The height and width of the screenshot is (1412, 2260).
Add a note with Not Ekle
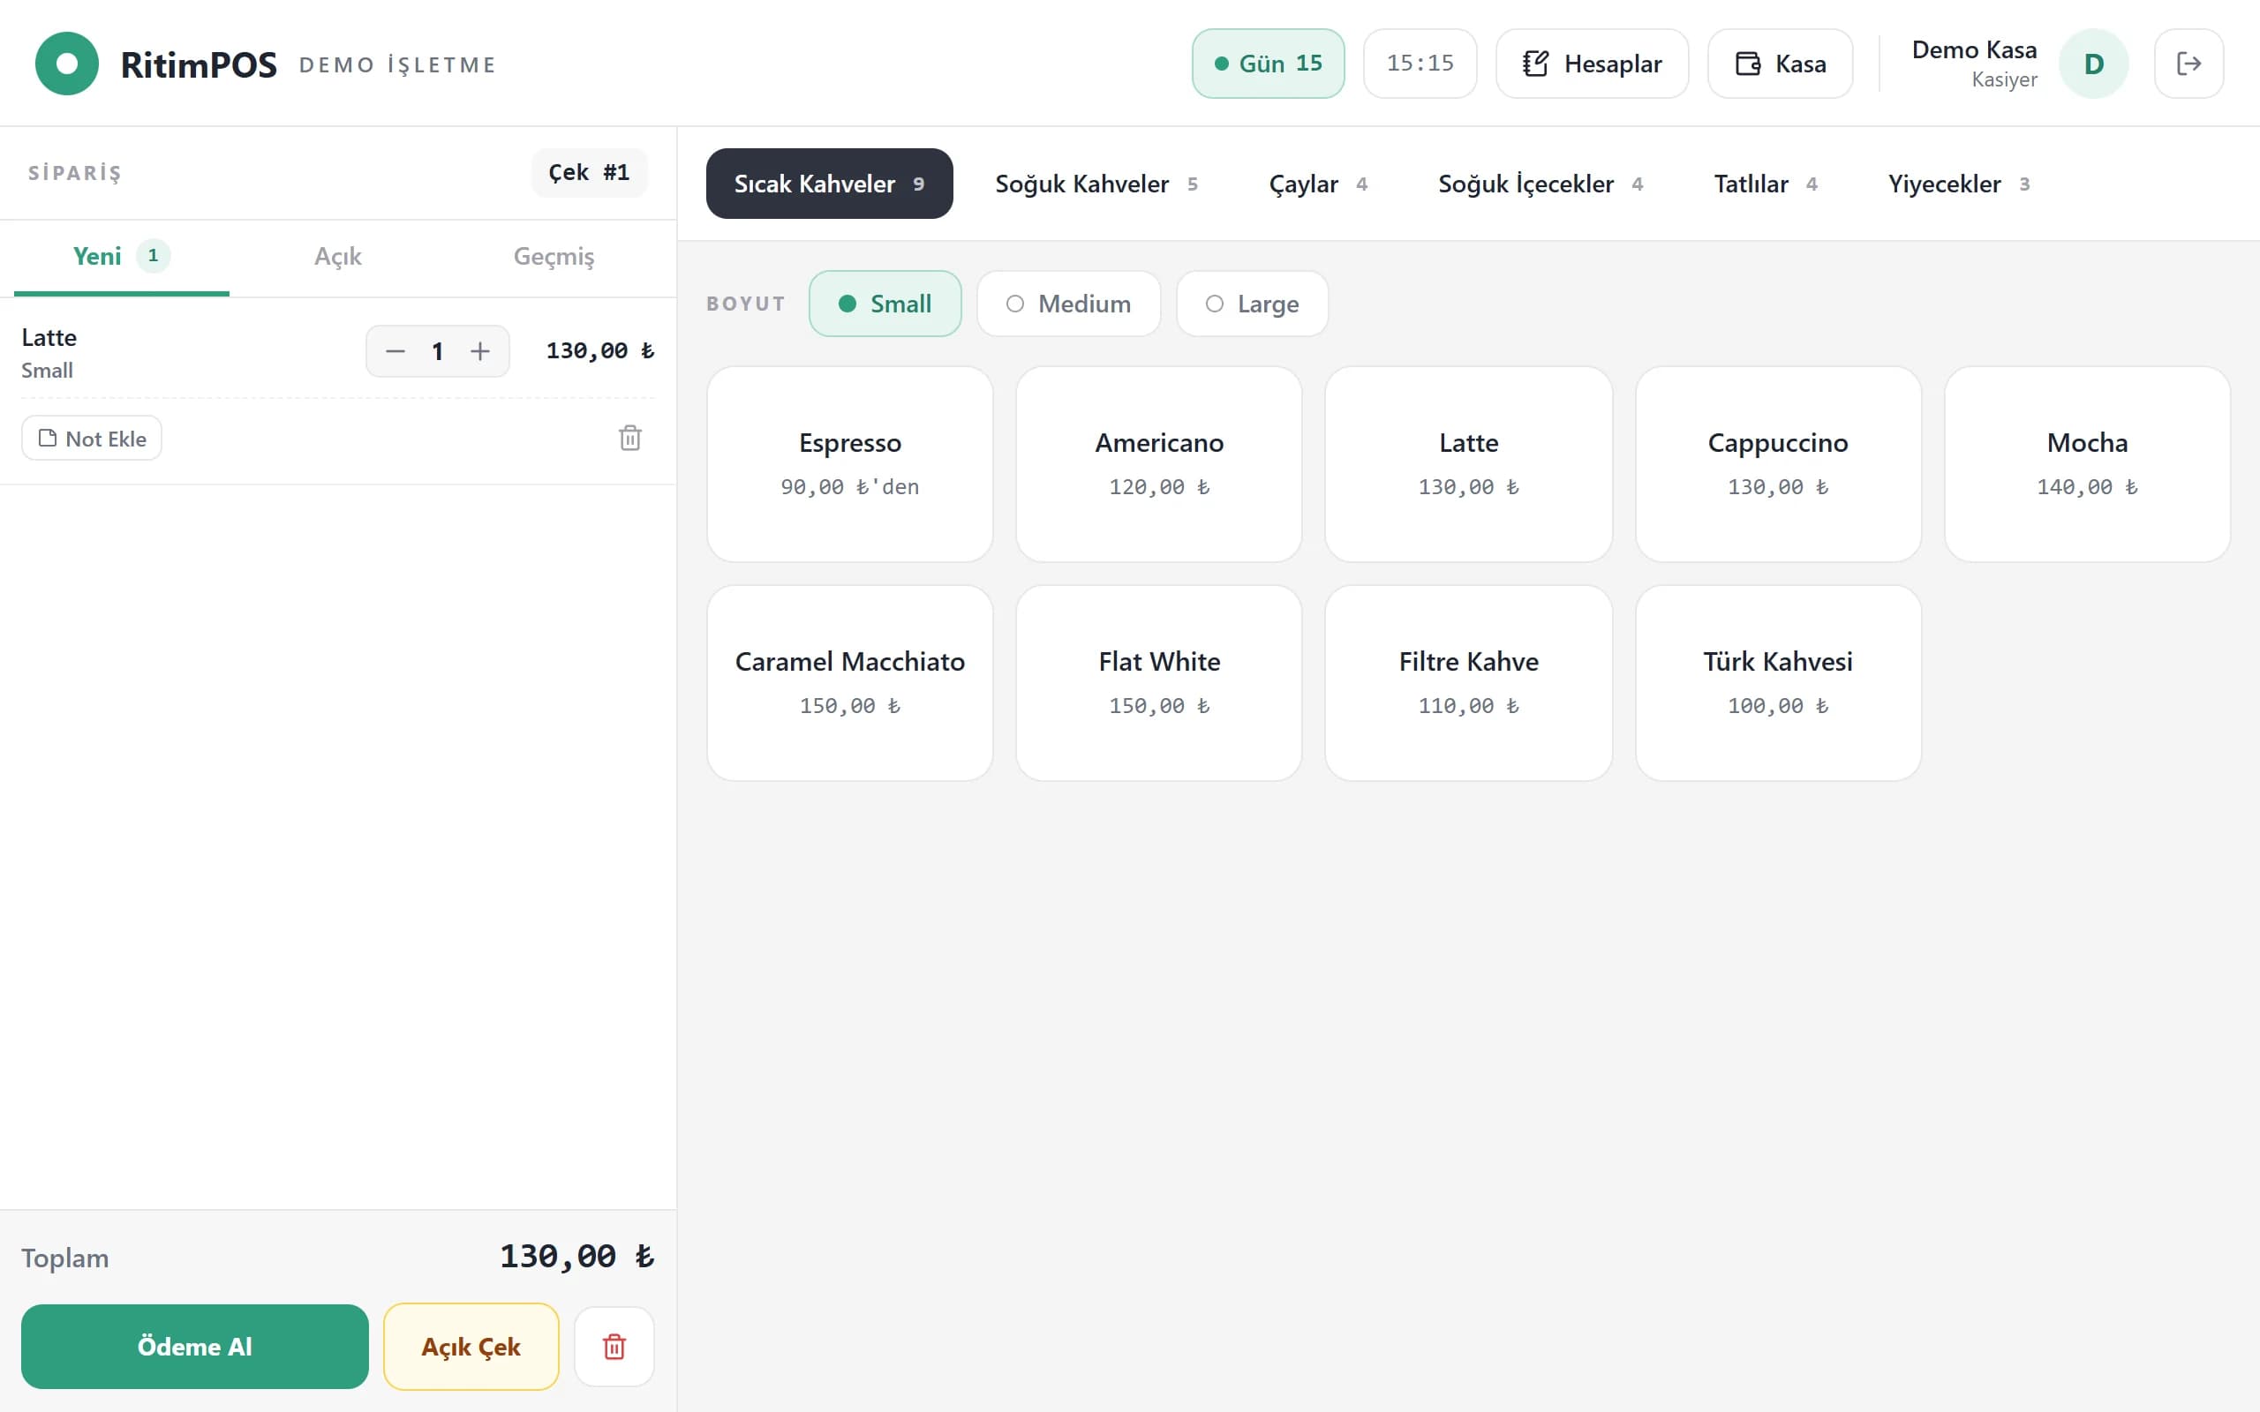[x=92, y=438]
